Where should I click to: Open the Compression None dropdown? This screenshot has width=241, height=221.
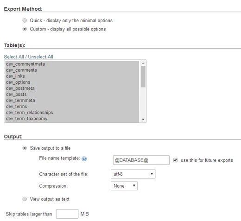[x=124, y=186]
